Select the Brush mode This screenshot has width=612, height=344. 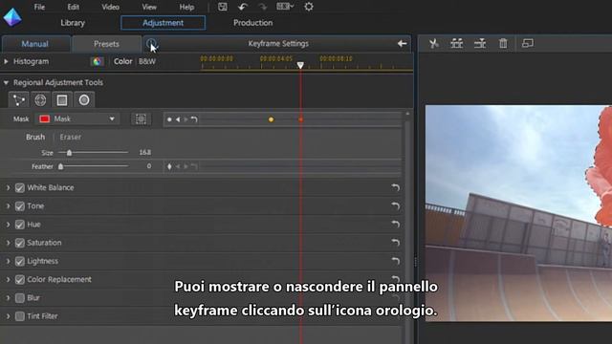[35, 137]
